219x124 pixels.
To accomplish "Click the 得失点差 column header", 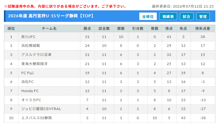I will tap(203, 29).
